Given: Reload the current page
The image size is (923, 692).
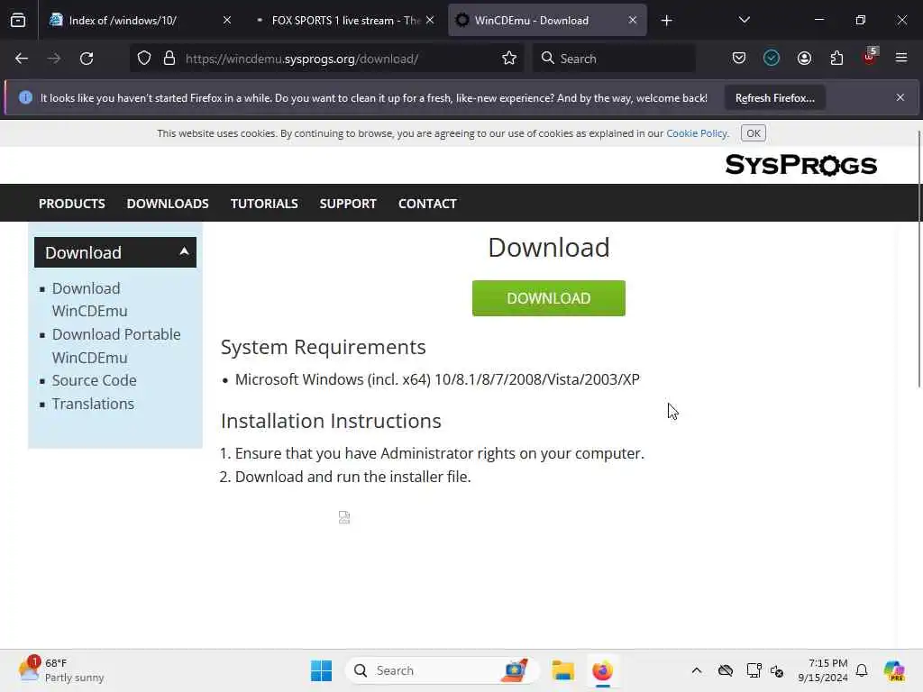Looking at the screenshot, I should tap(87, 59).
